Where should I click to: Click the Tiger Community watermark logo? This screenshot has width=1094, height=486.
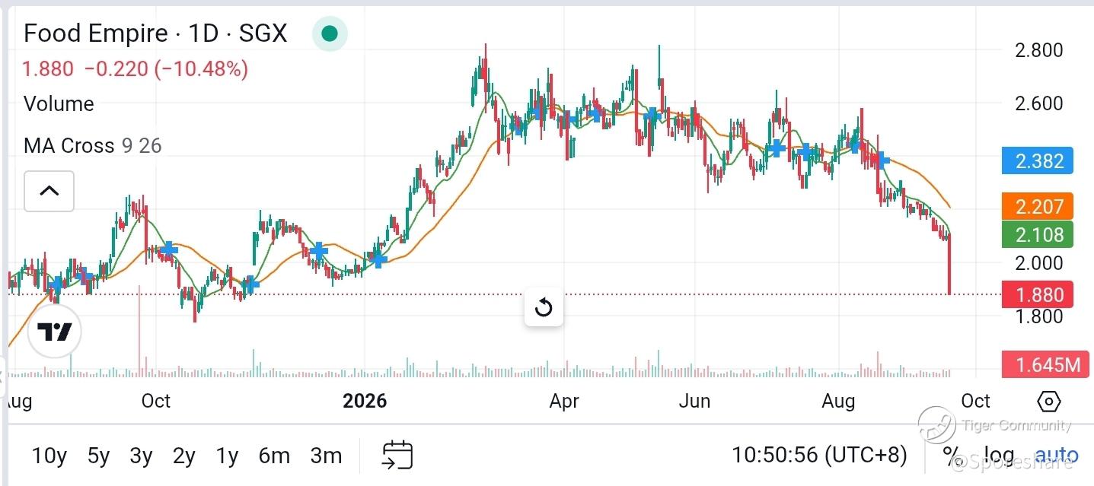tap(937, 424)
